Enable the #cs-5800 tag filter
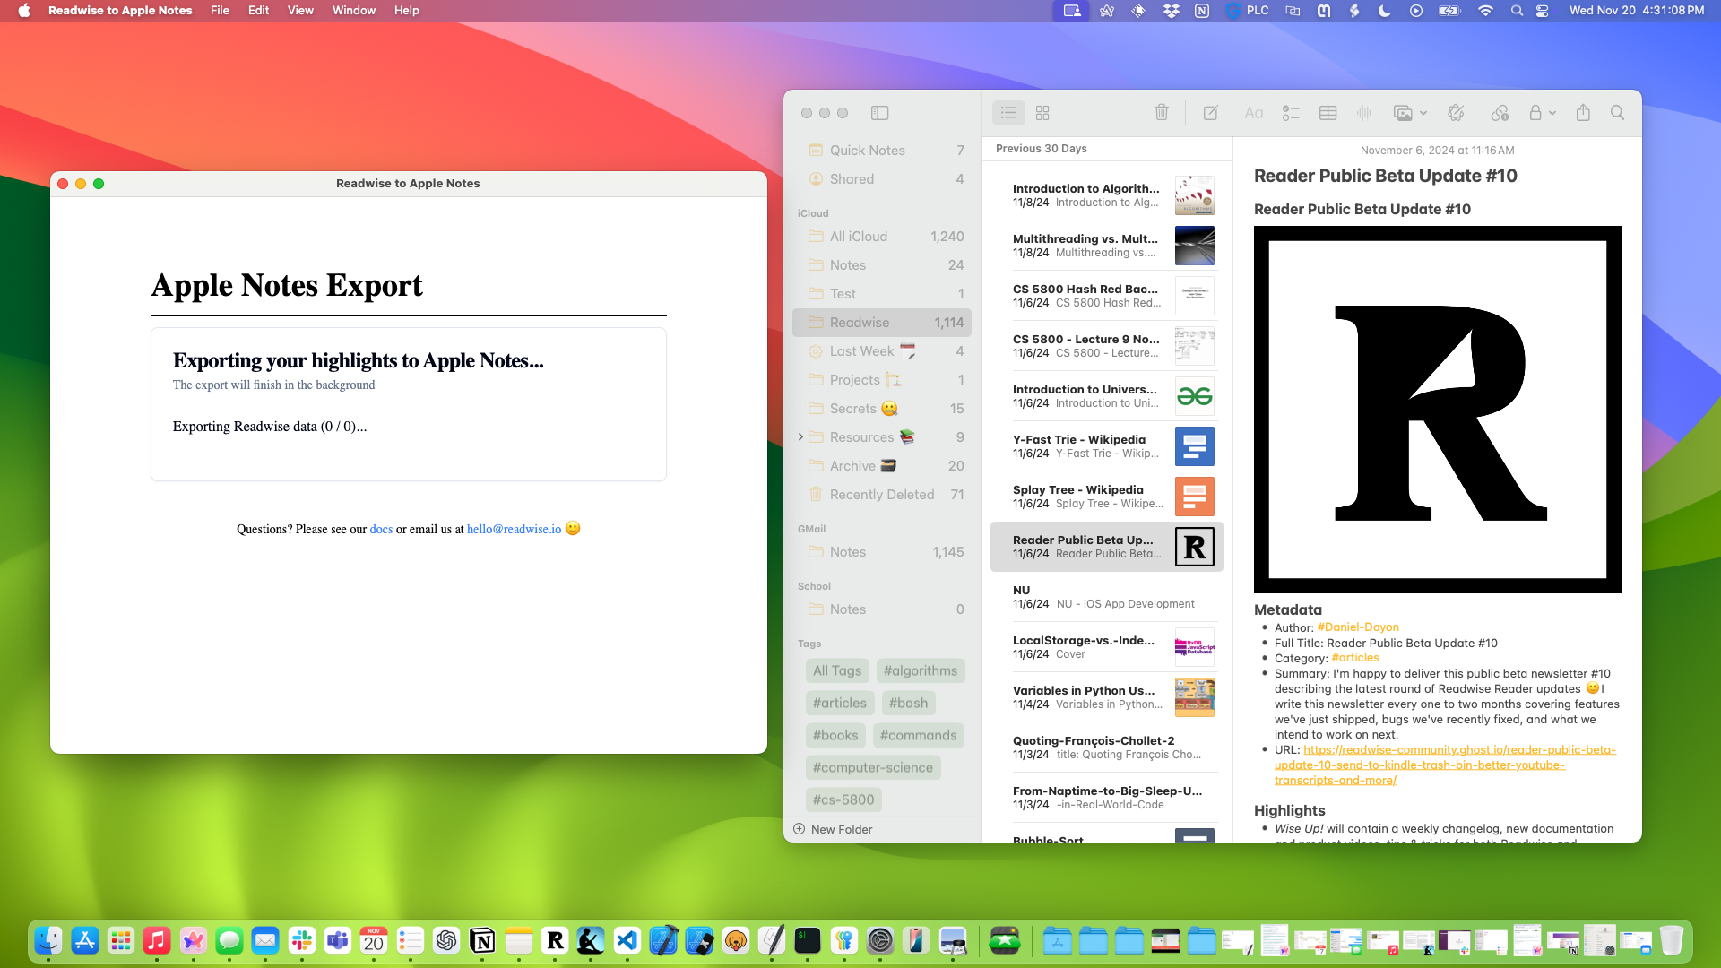The width and height of the screenshot is (1721, 968). (843, 799)
